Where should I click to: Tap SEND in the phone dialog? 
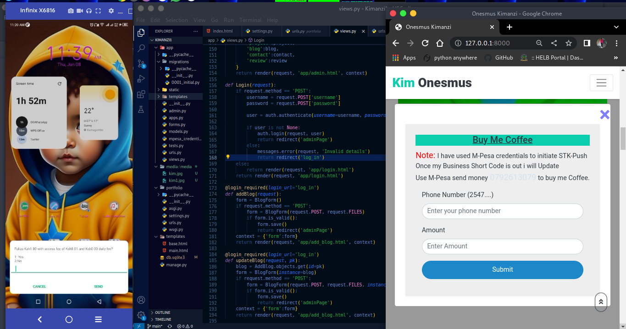(x=98, y=286)
